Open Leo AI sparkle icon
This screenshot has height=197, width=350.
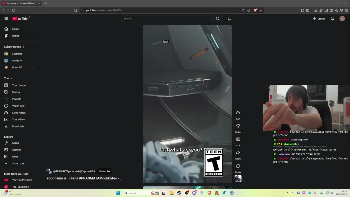click(x=336, y=10)
